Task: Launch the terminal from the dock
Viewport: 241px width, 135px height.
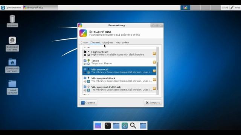Action: click(108, 126)
